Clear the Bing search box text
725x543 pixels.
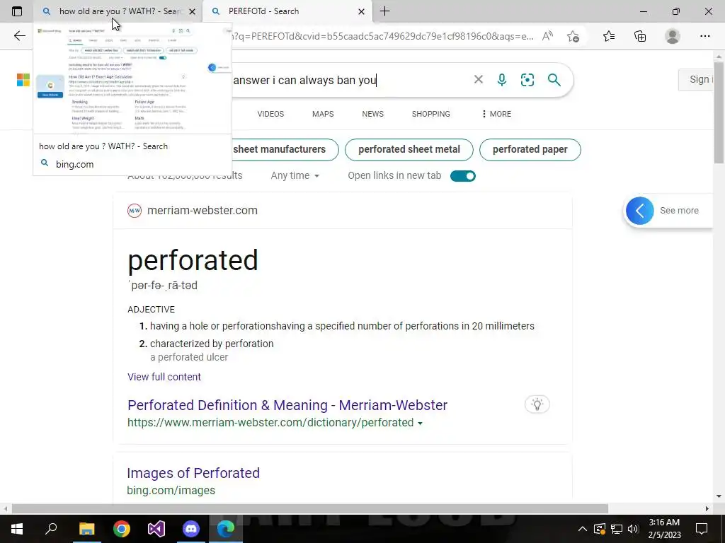point(478,80)
